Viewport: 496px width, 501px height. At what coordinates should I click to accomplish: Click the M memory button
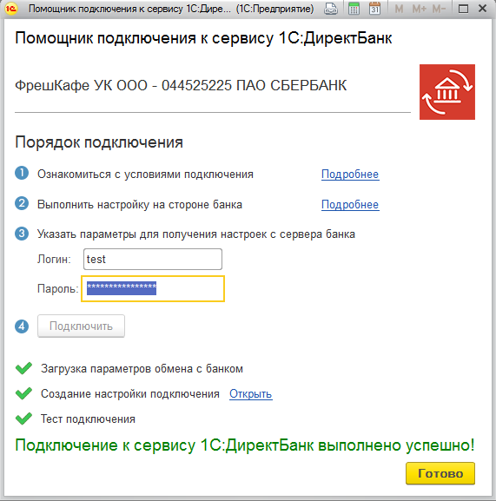point(399,9)
